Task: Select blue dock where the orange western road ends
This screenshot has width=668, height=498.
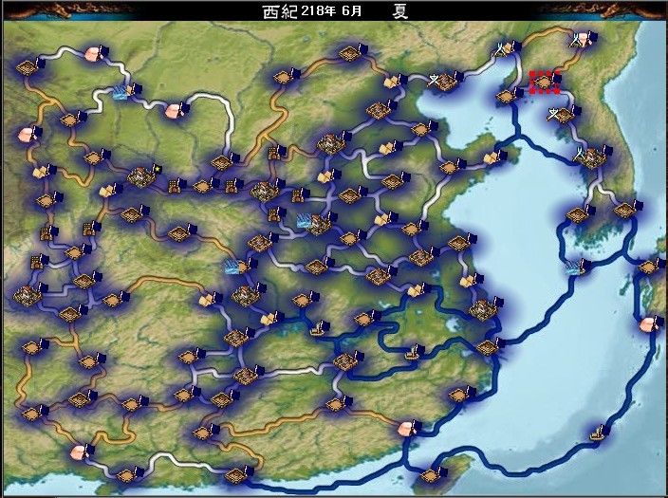Action: pyautogui.click(x=232, y=267)
